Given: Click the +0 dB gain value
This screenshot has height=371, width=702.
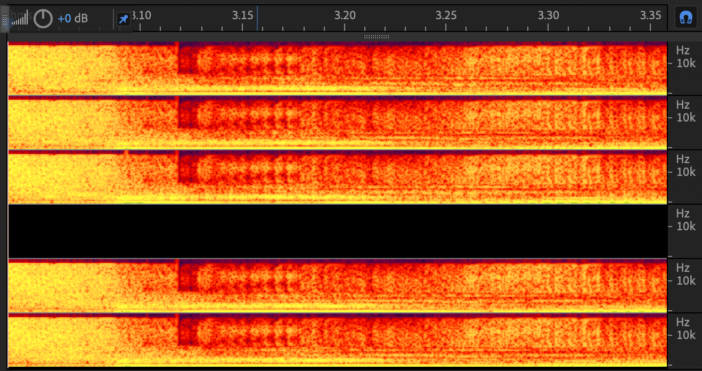Looking at the screenshot, I should [x=73, y=19].
